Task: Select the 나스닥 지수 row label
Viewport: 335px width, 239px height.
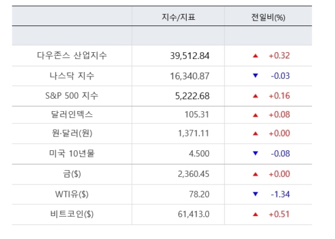Action: 72,76
